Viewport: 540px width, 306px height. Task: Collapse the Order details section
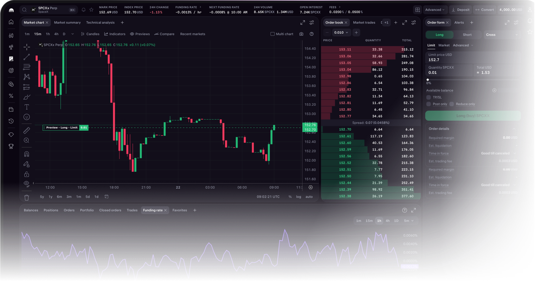pyautogui.click(x=514, y=129)
